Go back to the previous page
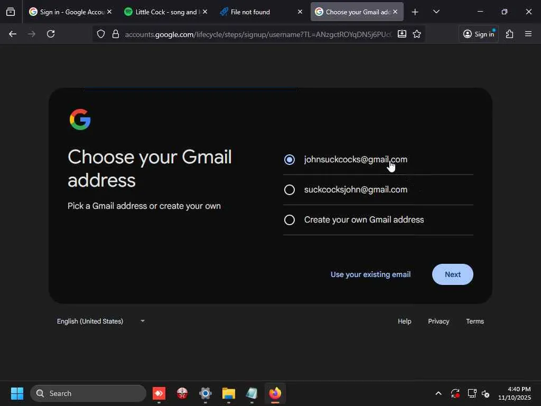Viewport: 541px width, 406px height. [x=13, y=34]
